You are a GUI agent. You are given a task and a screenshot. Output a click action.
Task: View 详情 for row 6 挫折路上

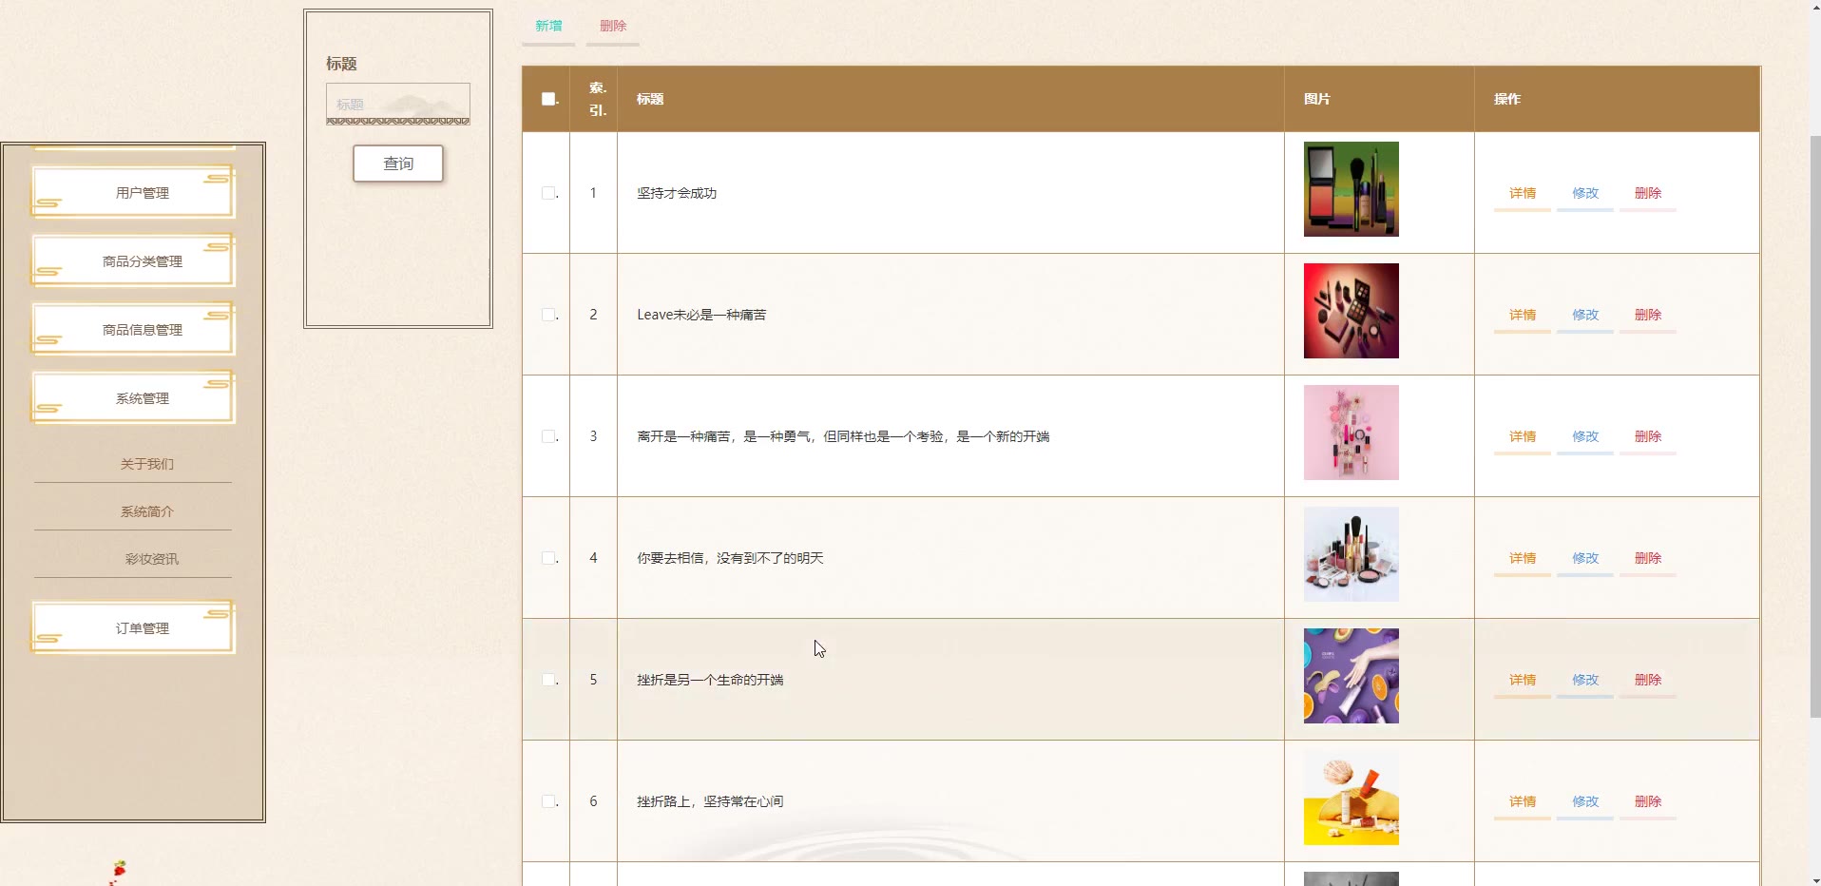[x=1523, y=801]
